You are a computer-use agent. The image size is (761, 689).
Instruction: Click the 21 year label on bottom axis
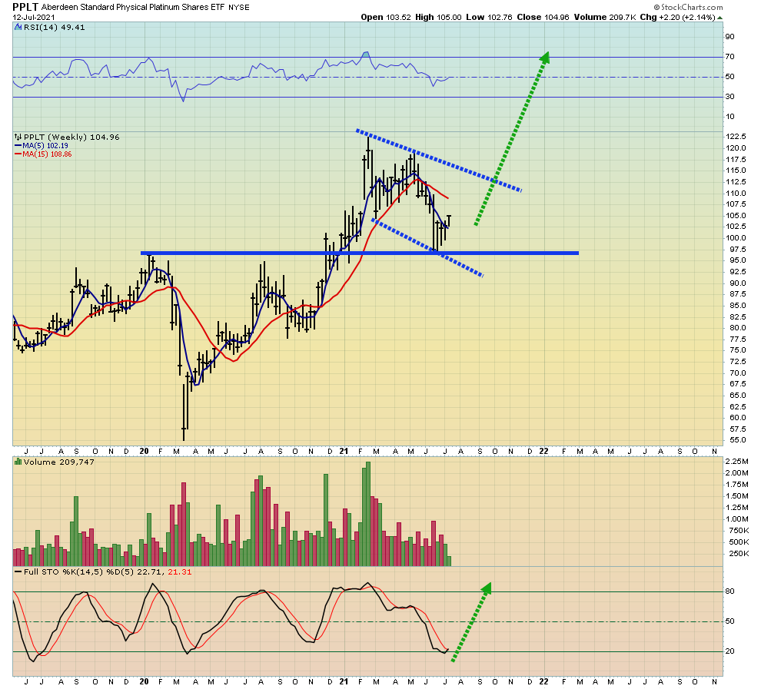[x=344, y=682]
